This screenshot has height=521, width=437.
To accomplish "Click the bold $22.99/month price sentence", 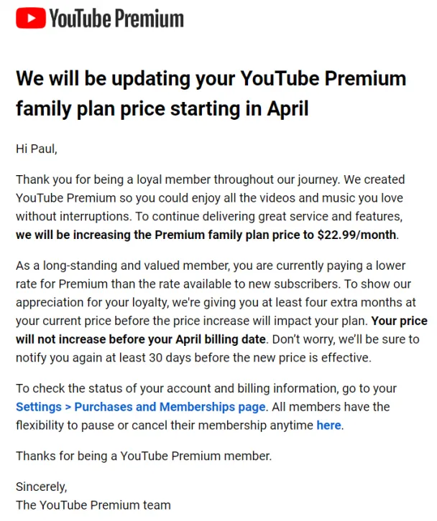I will click(x=206, y=235).
